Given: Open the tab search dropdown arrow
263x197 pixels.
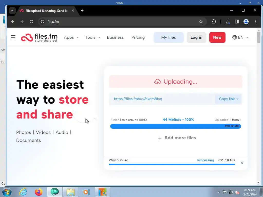Looking at the screenshot, I should (x=12, y=11).
